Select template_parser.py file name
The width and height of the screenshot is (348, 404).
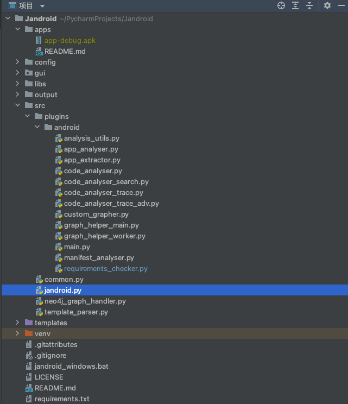point(76,312)
